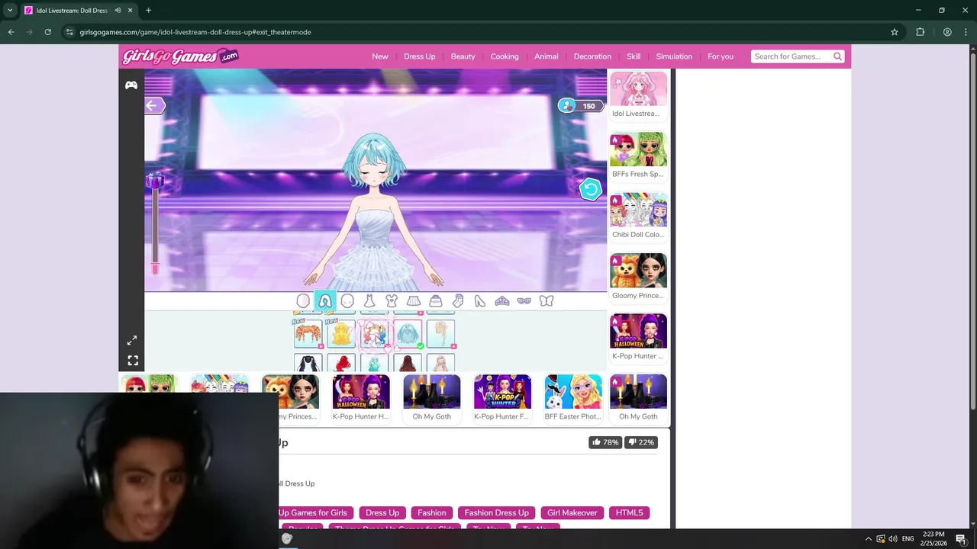Click the gamepad icon on game sidebar
Viewport: 977px width, 549px height.
pyautogui.click(x=131, y=85)
